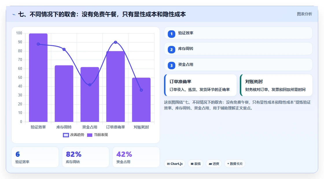Screen dimensions: 324x179
Task: Open the 订单准确率 info card
Action: [x=200, y=85]
